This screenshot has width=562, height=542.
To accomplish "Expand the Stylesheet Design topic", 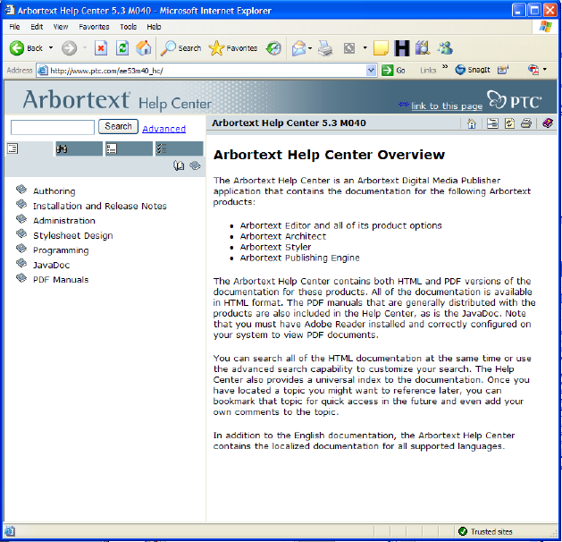I will [x=72, y=235].
